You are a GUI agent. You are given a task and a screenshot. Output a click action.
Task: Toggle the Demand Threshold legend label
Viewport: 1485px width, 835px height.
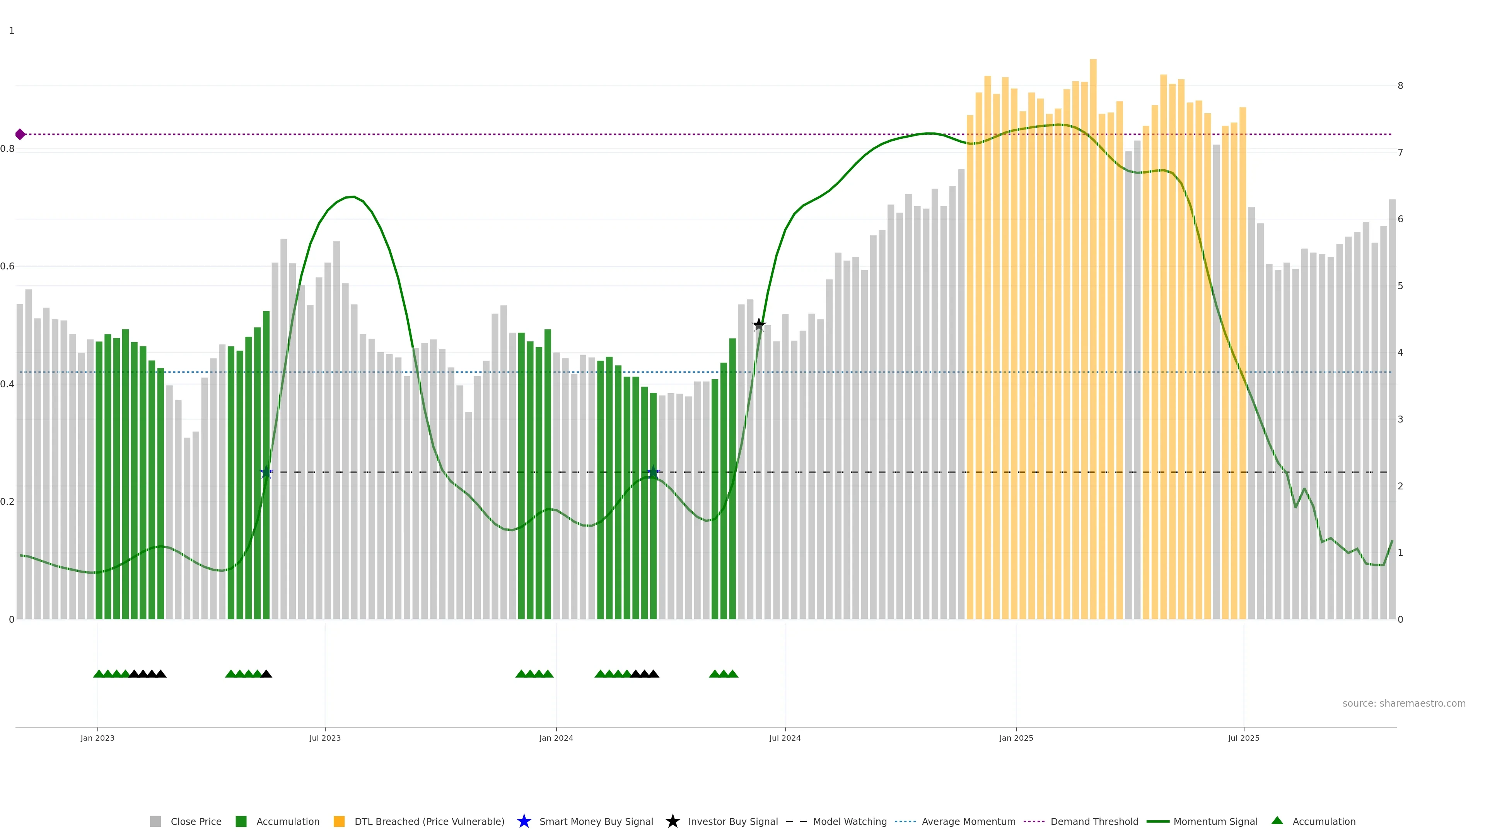click(x=1094, y=821)
